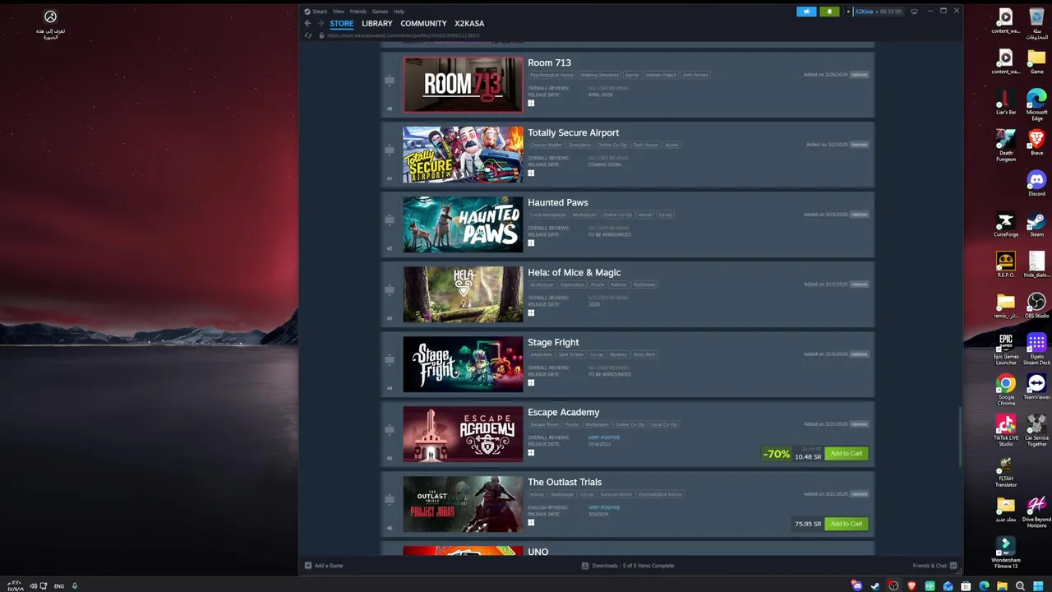Image resolution: width=1052 pixels, height=592 pixels.
Task: Click Add a Game at bottom
Action: click(x=324, y=566)
